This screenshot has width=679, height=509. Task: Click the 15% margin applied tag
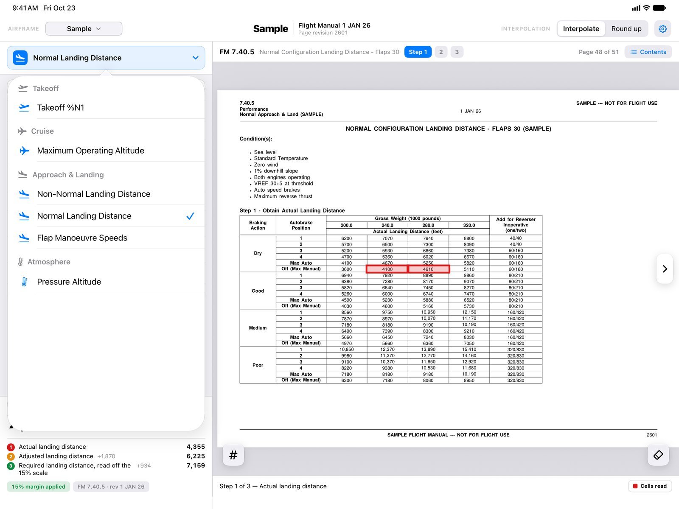click(x=39, y=487)
